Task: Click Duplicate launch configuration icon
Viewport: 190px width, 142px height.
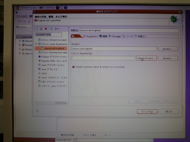Action: coord(41,29)
